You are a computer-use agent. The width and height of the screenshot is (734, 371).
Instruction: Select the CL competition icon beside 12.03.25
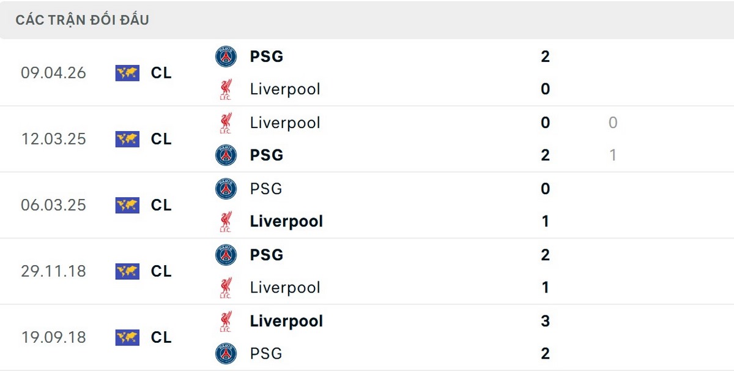127,139
